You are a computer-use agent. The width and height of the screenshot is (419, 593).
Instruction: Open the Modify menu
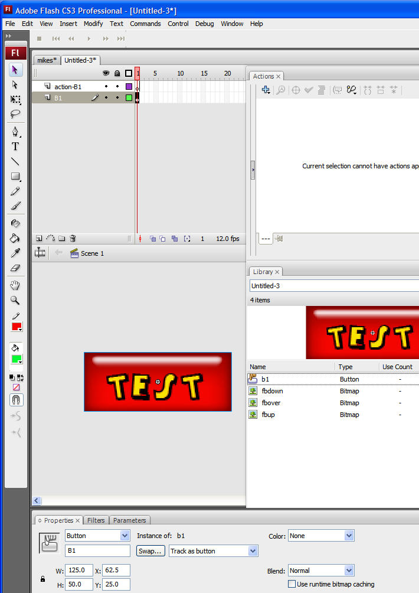click(93, 24)
